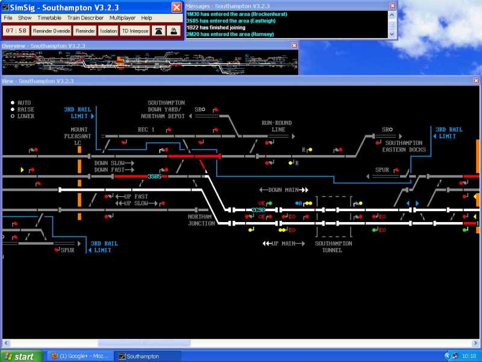The image size is (482, 362).
Task: Click red signal below Eastern Docks SR
Action: click(x=377, y=143)
